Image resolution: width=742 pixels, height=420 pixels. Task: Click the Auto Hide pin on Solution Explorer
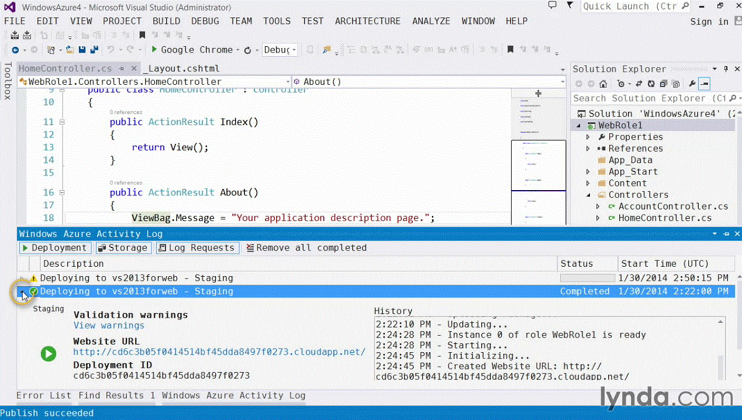pos(726,69)
